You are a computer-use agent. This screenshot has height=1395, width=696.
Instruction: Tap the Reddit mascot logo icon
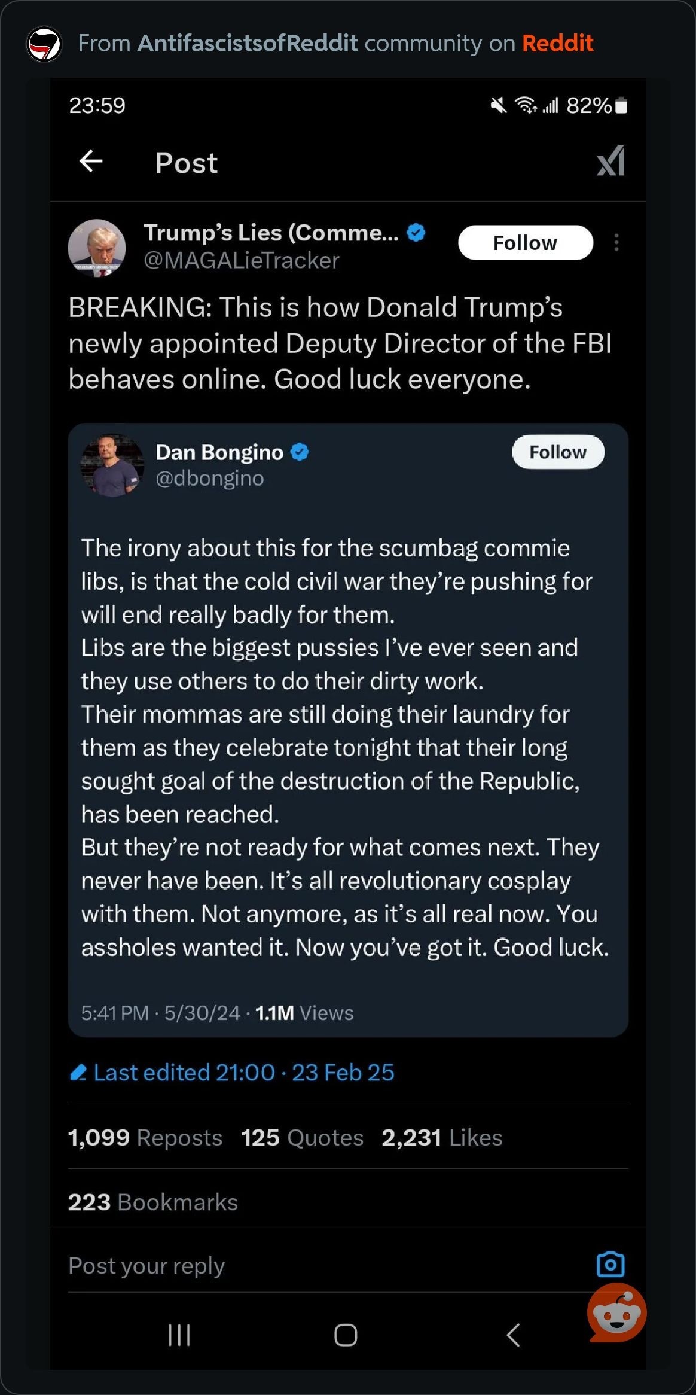click(617, 1312)
